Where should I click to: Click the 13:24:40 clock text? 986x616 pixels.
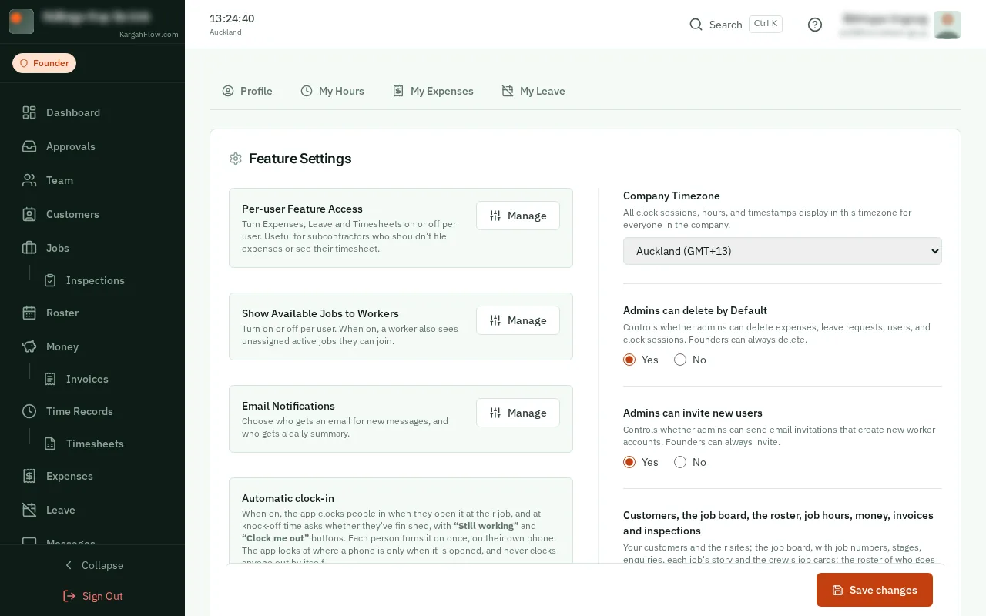click(232, 18)
